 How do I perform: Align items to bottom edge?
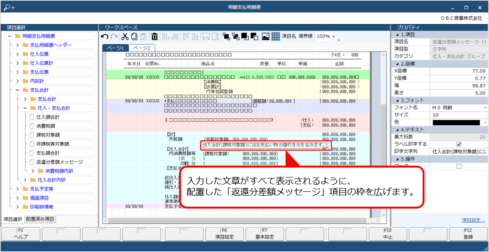point(195,36)
